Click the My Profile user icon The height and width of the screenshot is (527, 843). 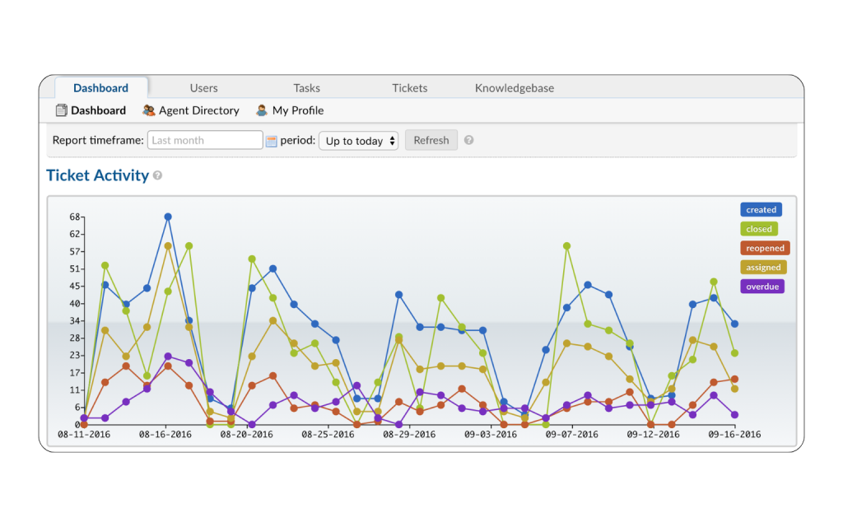tap(262, 110)
